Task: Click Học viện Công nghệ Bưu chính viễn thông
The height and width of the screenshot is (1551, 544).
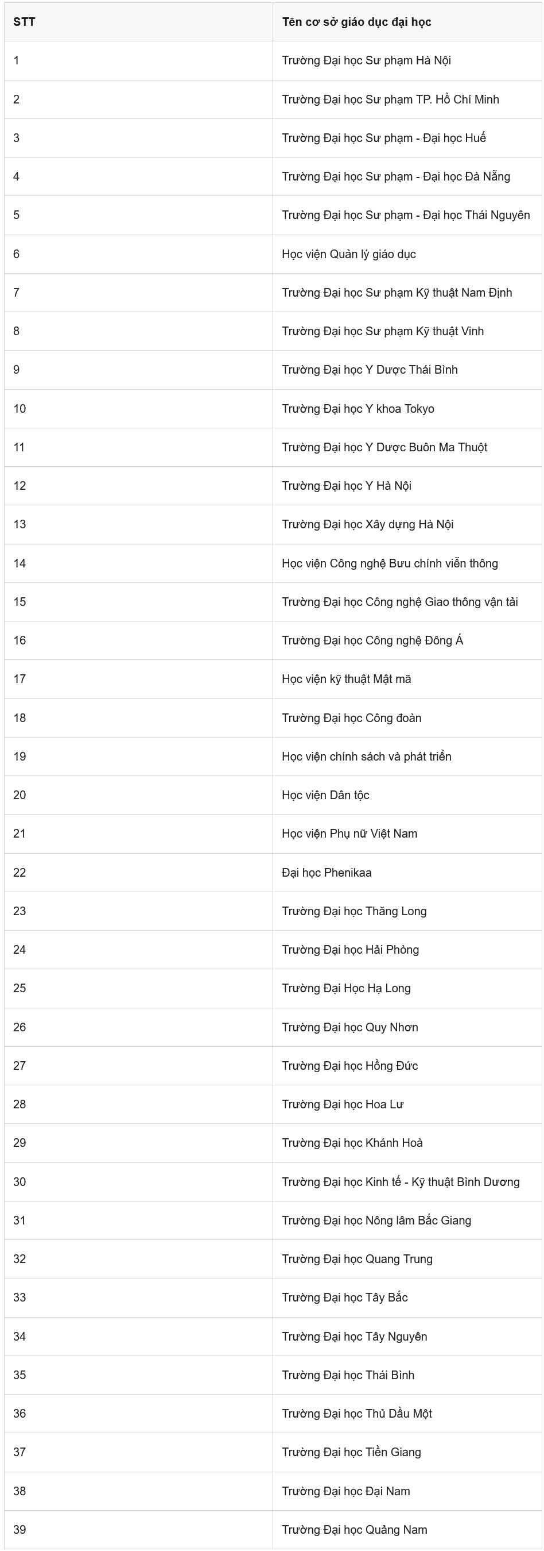Action: (x=390, y=563)
